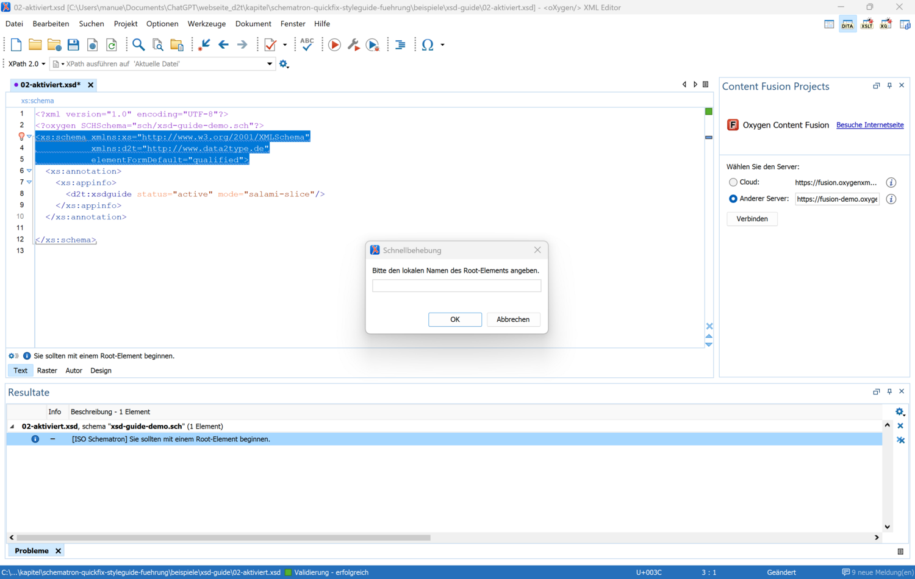Open the Datei menu
Image resolution: width=915 pixels, height=579 pixels.
tap(14, 24)
